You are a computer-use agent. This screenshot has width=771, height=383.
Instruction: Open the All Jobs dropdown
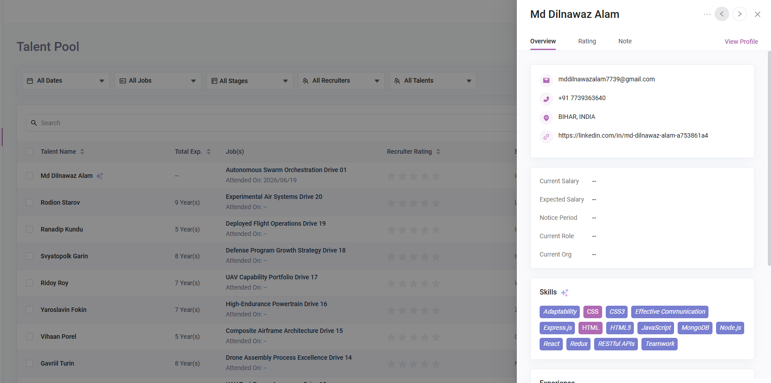(x=158, y=81)
